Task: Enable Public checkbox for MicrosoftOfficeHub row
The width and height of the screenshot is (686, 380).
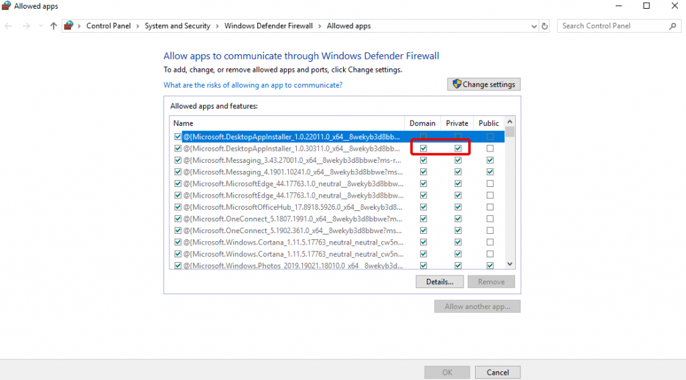Action: [490, 207]
